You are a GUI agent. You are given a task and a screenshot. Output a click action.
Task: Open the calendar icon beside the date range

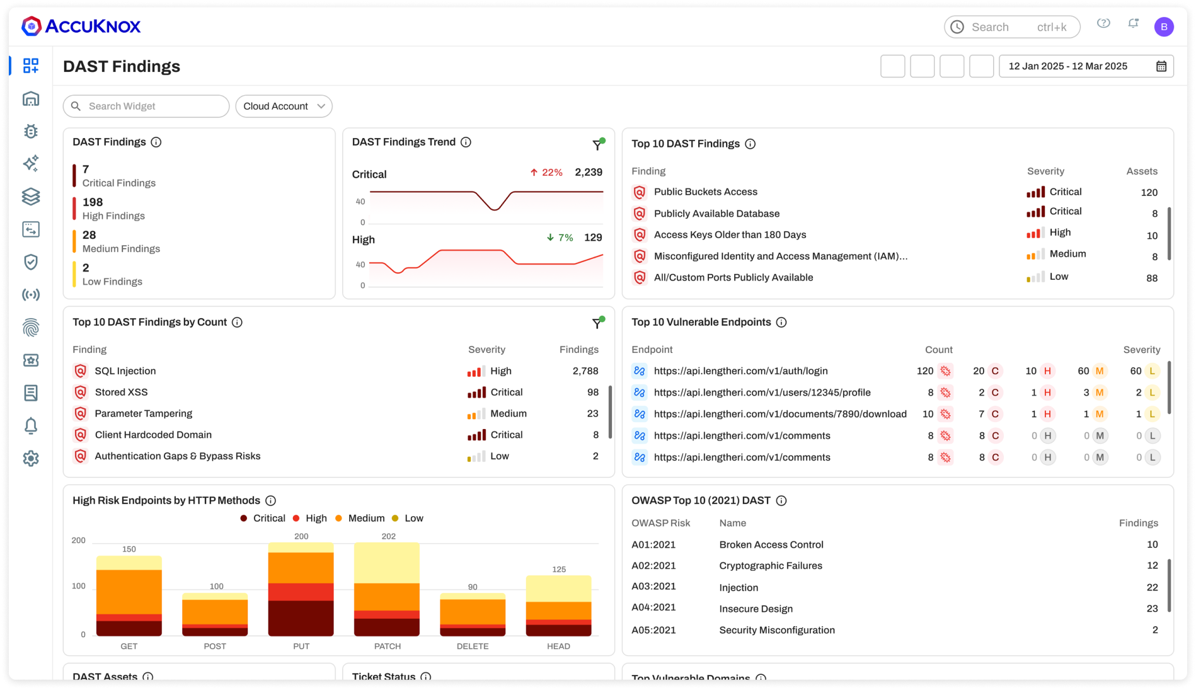click(1163, 66)
